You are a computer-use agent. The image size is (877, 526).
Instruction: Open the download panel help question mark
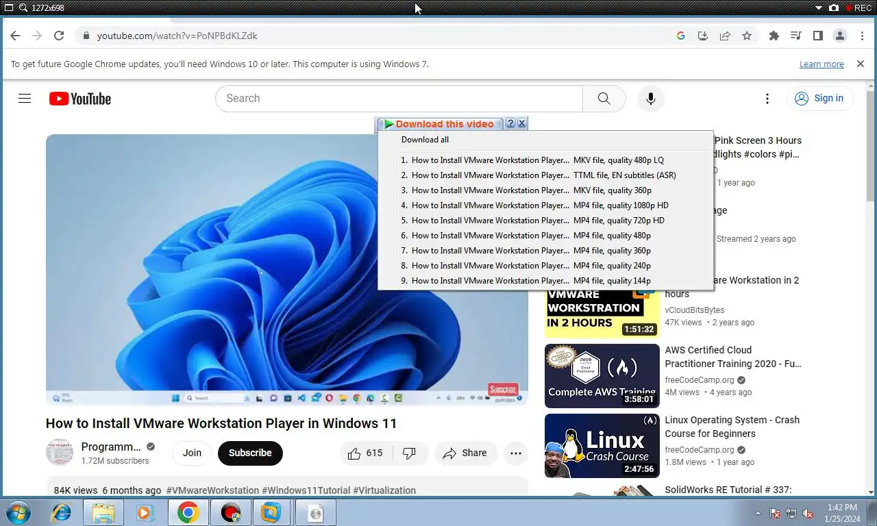pos(510,123)
